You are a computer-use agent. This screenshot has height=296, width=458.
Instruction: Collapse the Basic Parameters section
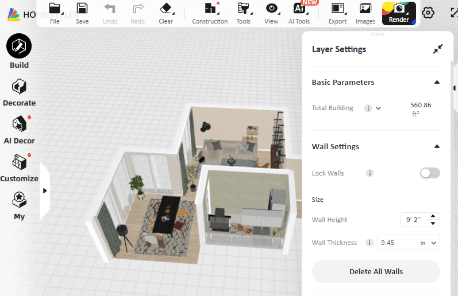437,83
